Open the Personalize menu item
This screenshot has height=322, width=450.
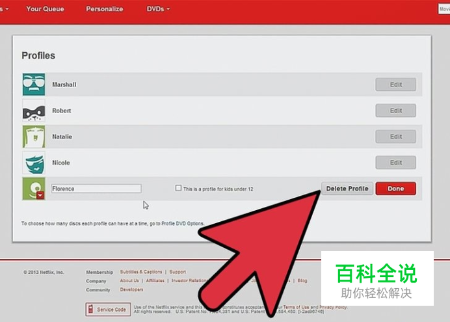(x=105, y=9)
